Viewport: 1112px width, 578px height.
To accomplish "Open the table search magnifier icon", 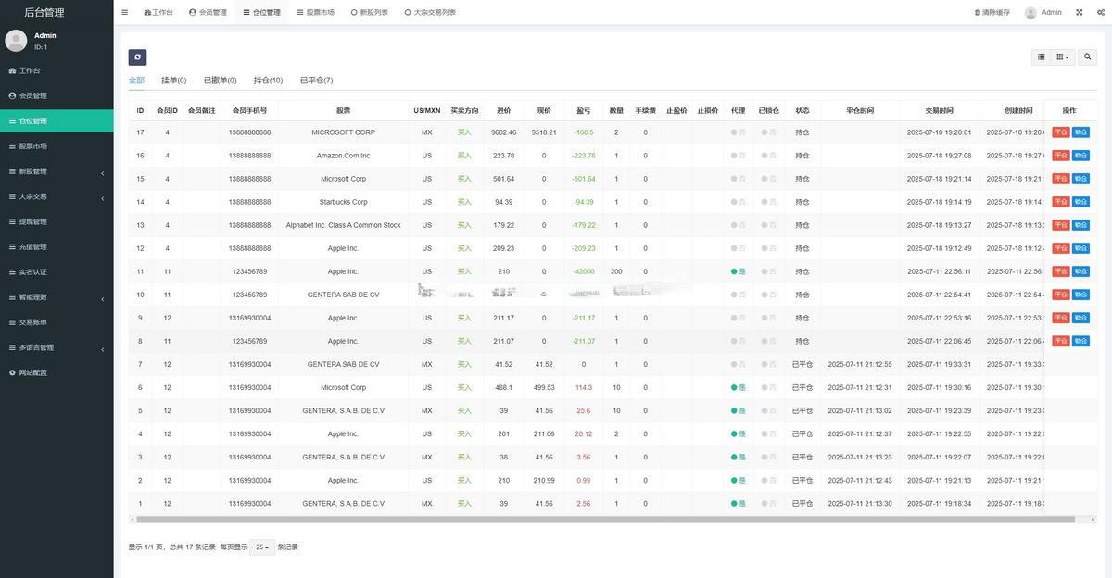I will (x=1088, y=57).
